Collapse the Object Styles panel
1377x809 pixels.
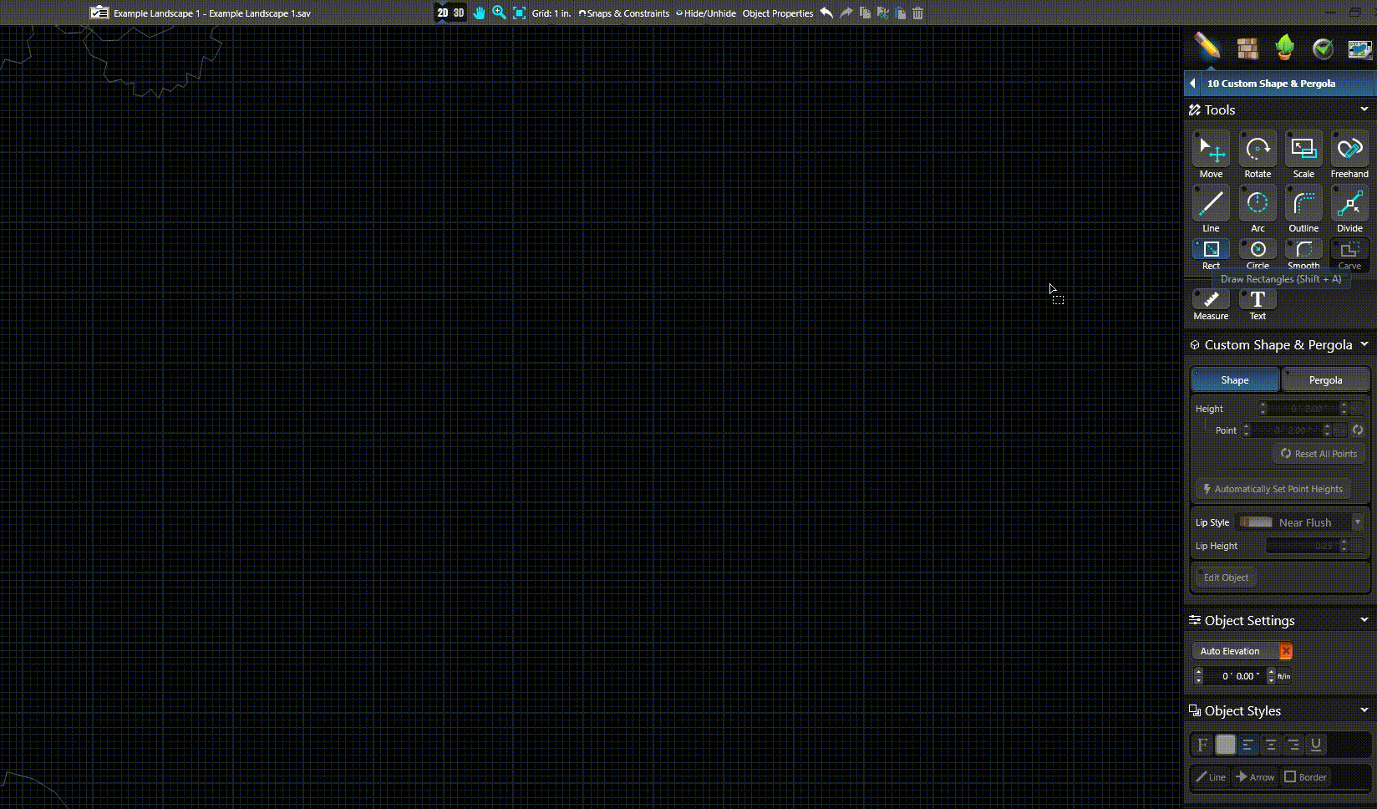[1364, 710]
